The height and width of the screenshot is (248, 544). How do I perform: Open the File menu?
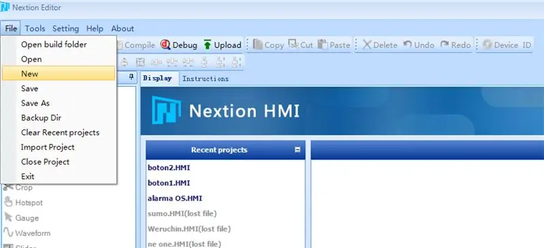click(x=11, y=28)
